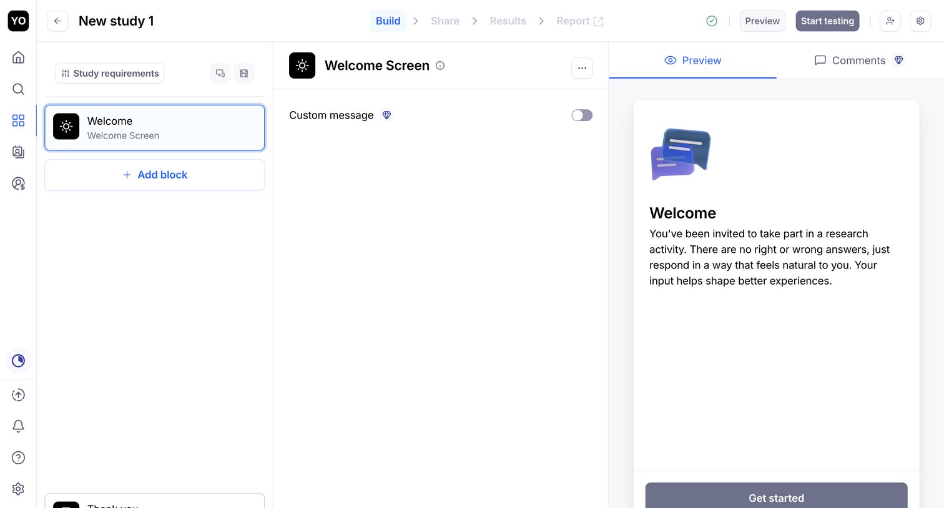The image size is (944, 508).
Task: Click the chat bubbles illustration in preview
Action: pyautogui.click(x=681, y=154)
